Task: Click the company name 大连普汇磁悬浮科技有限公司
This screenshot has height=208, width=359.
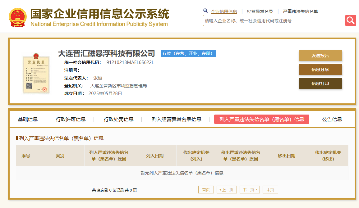Action: click(107, 53)
